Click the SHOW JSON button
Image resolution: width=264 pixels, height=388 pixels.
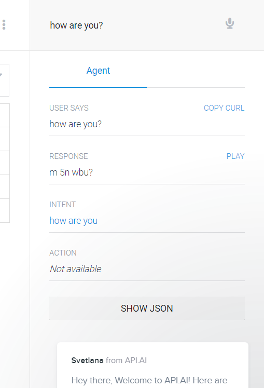(x=147, y=309)
